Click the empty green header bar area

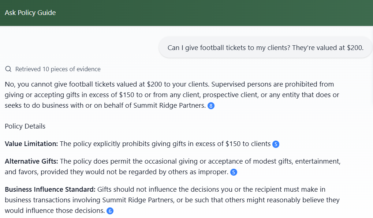point(220,13)
